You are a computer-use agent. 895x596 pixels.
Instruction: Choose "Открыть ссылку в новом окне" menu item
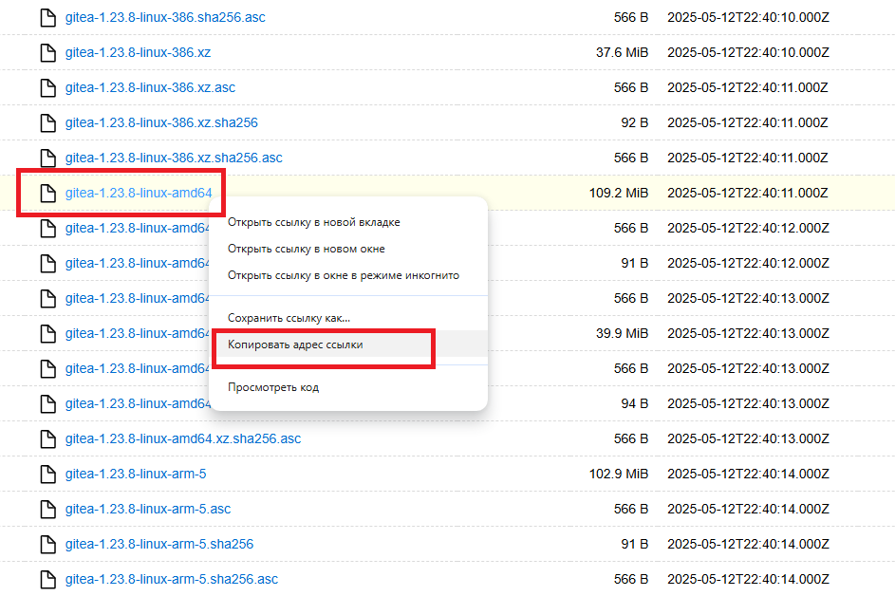(x=349, y=249)
